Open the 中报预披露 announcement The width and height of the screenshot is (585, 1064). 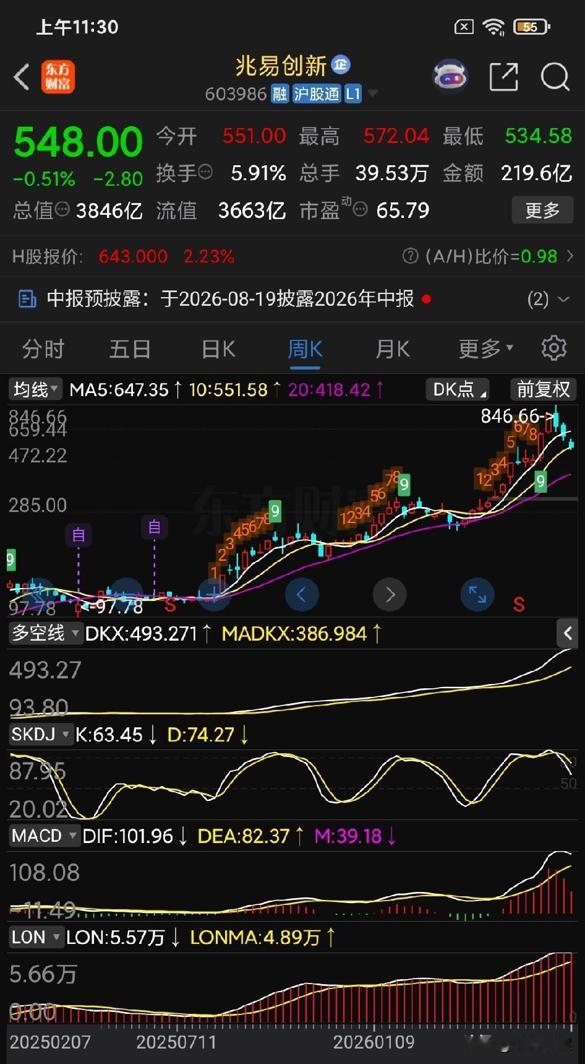tap(230, 299)
